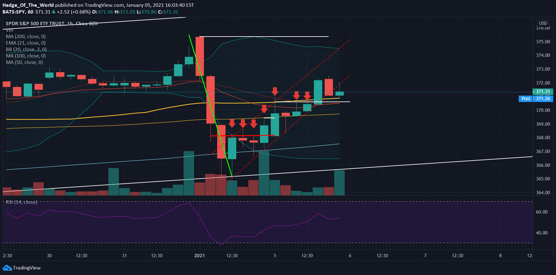
Task: Click the 367.00 price axis label
Action: point(543,151)
